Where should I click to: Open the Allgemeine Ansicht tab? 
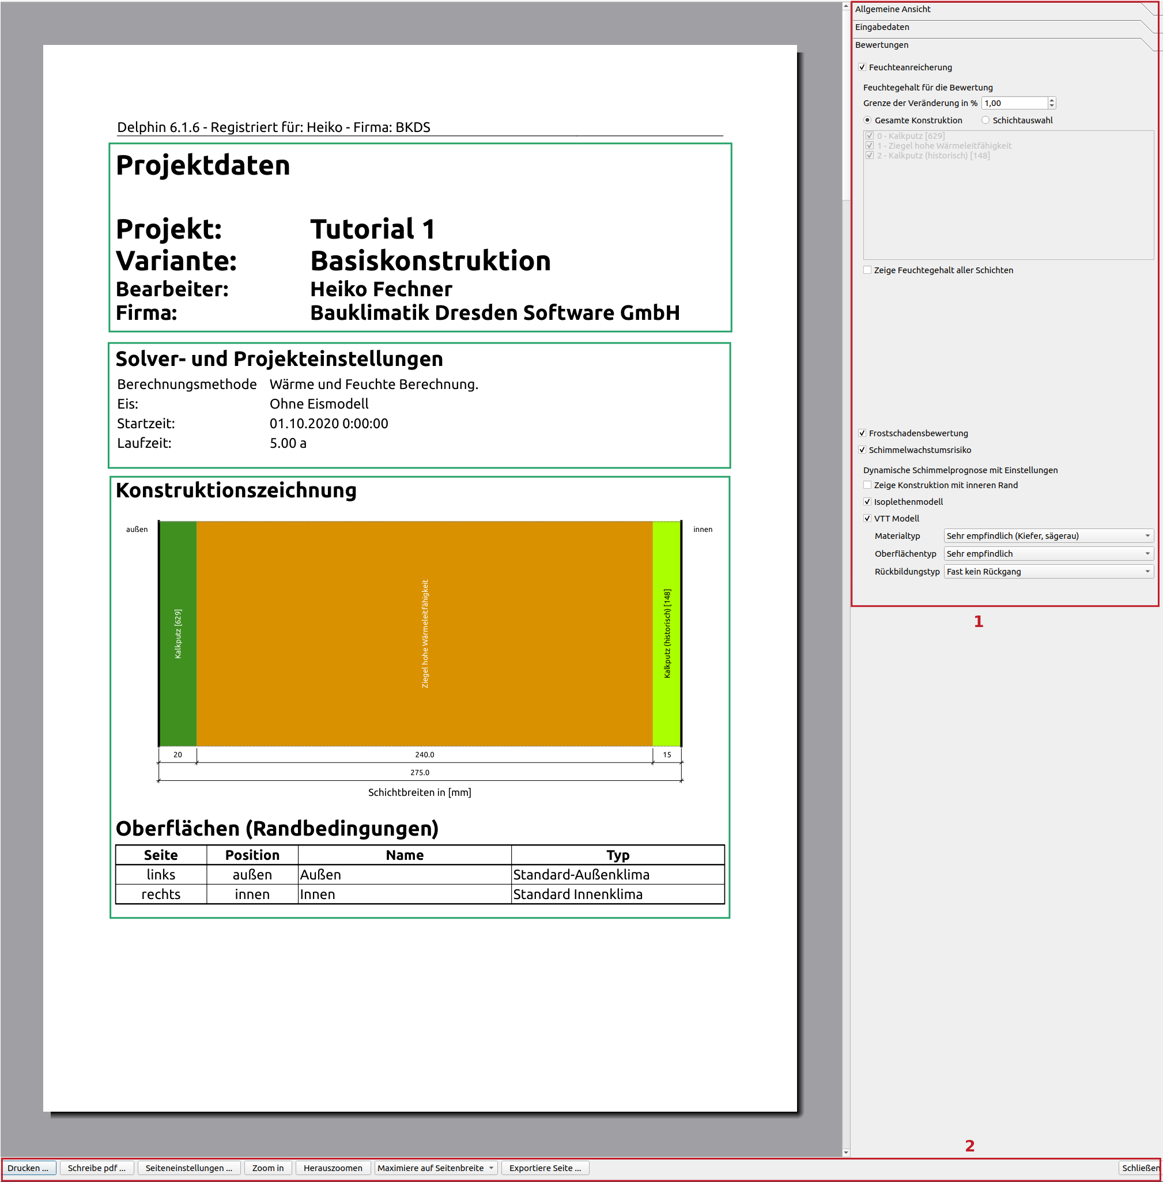1002,9
